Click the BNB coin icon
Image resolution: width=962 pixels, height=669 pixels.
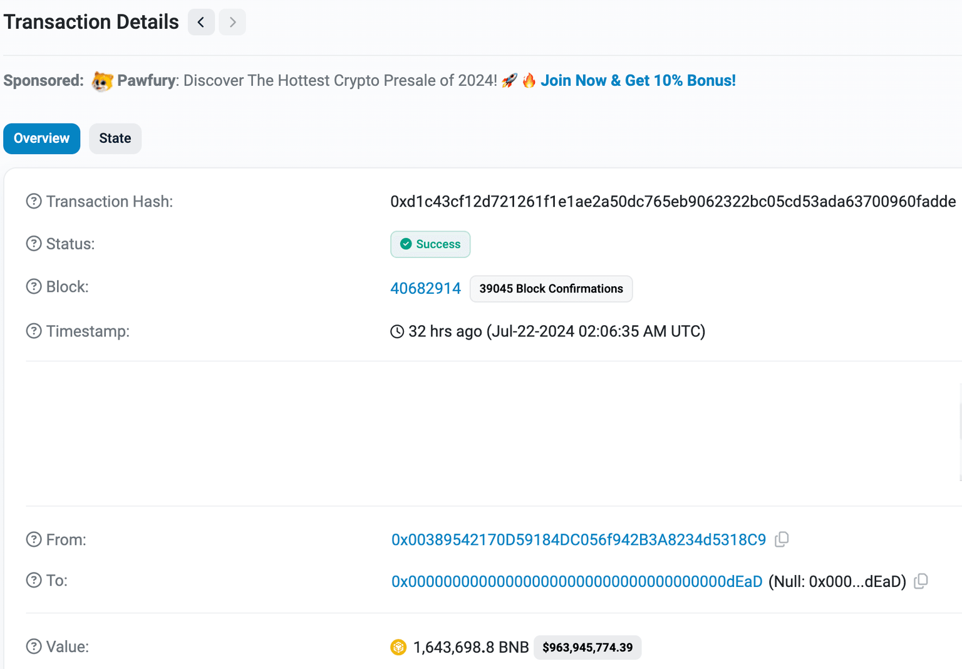[398, 647]
